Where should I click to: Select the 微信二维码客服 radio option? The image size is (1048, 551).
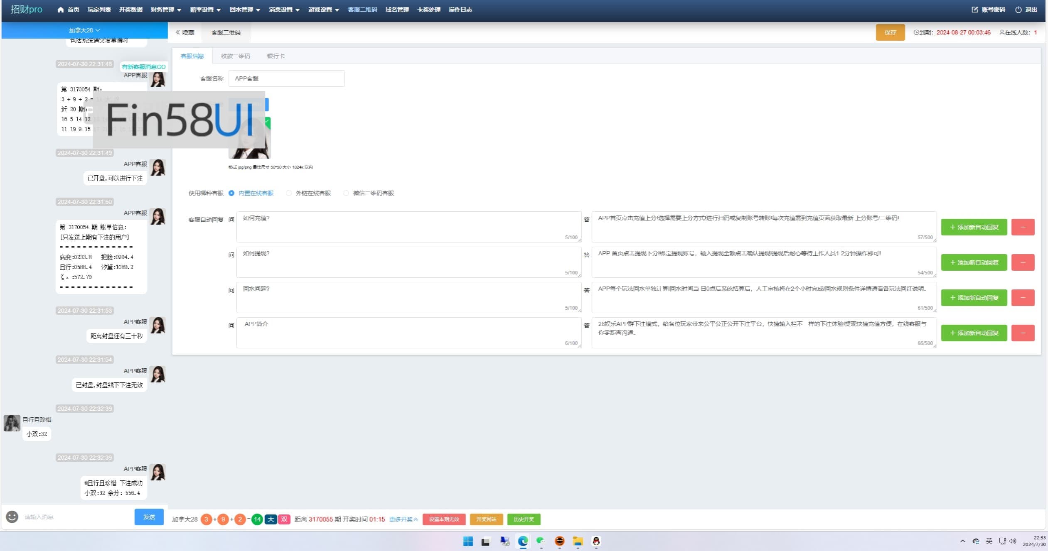tap(346, 193)
